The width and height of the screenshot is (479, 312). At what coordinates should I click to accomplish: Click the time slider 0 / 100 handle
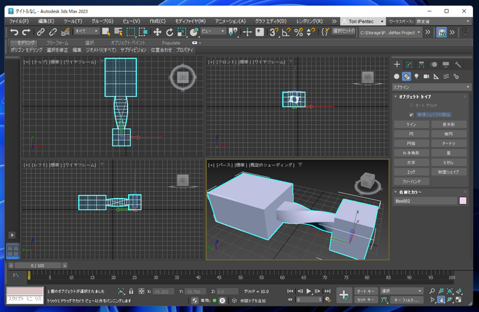point(38,265)
